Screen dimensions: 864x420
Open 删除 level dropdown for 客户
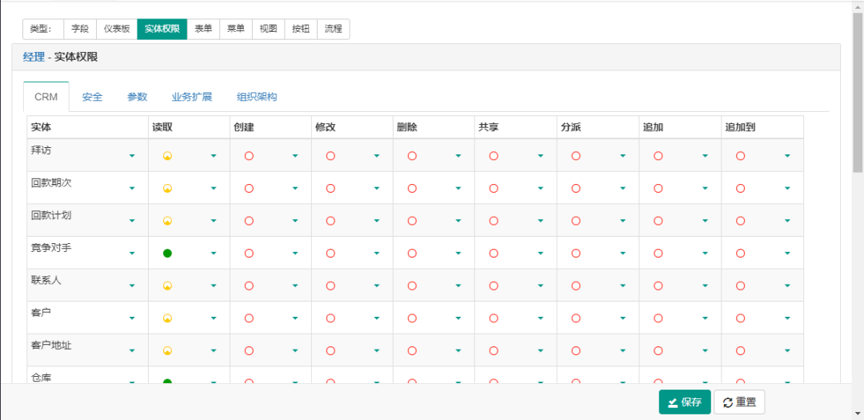(x=458, y=318)
